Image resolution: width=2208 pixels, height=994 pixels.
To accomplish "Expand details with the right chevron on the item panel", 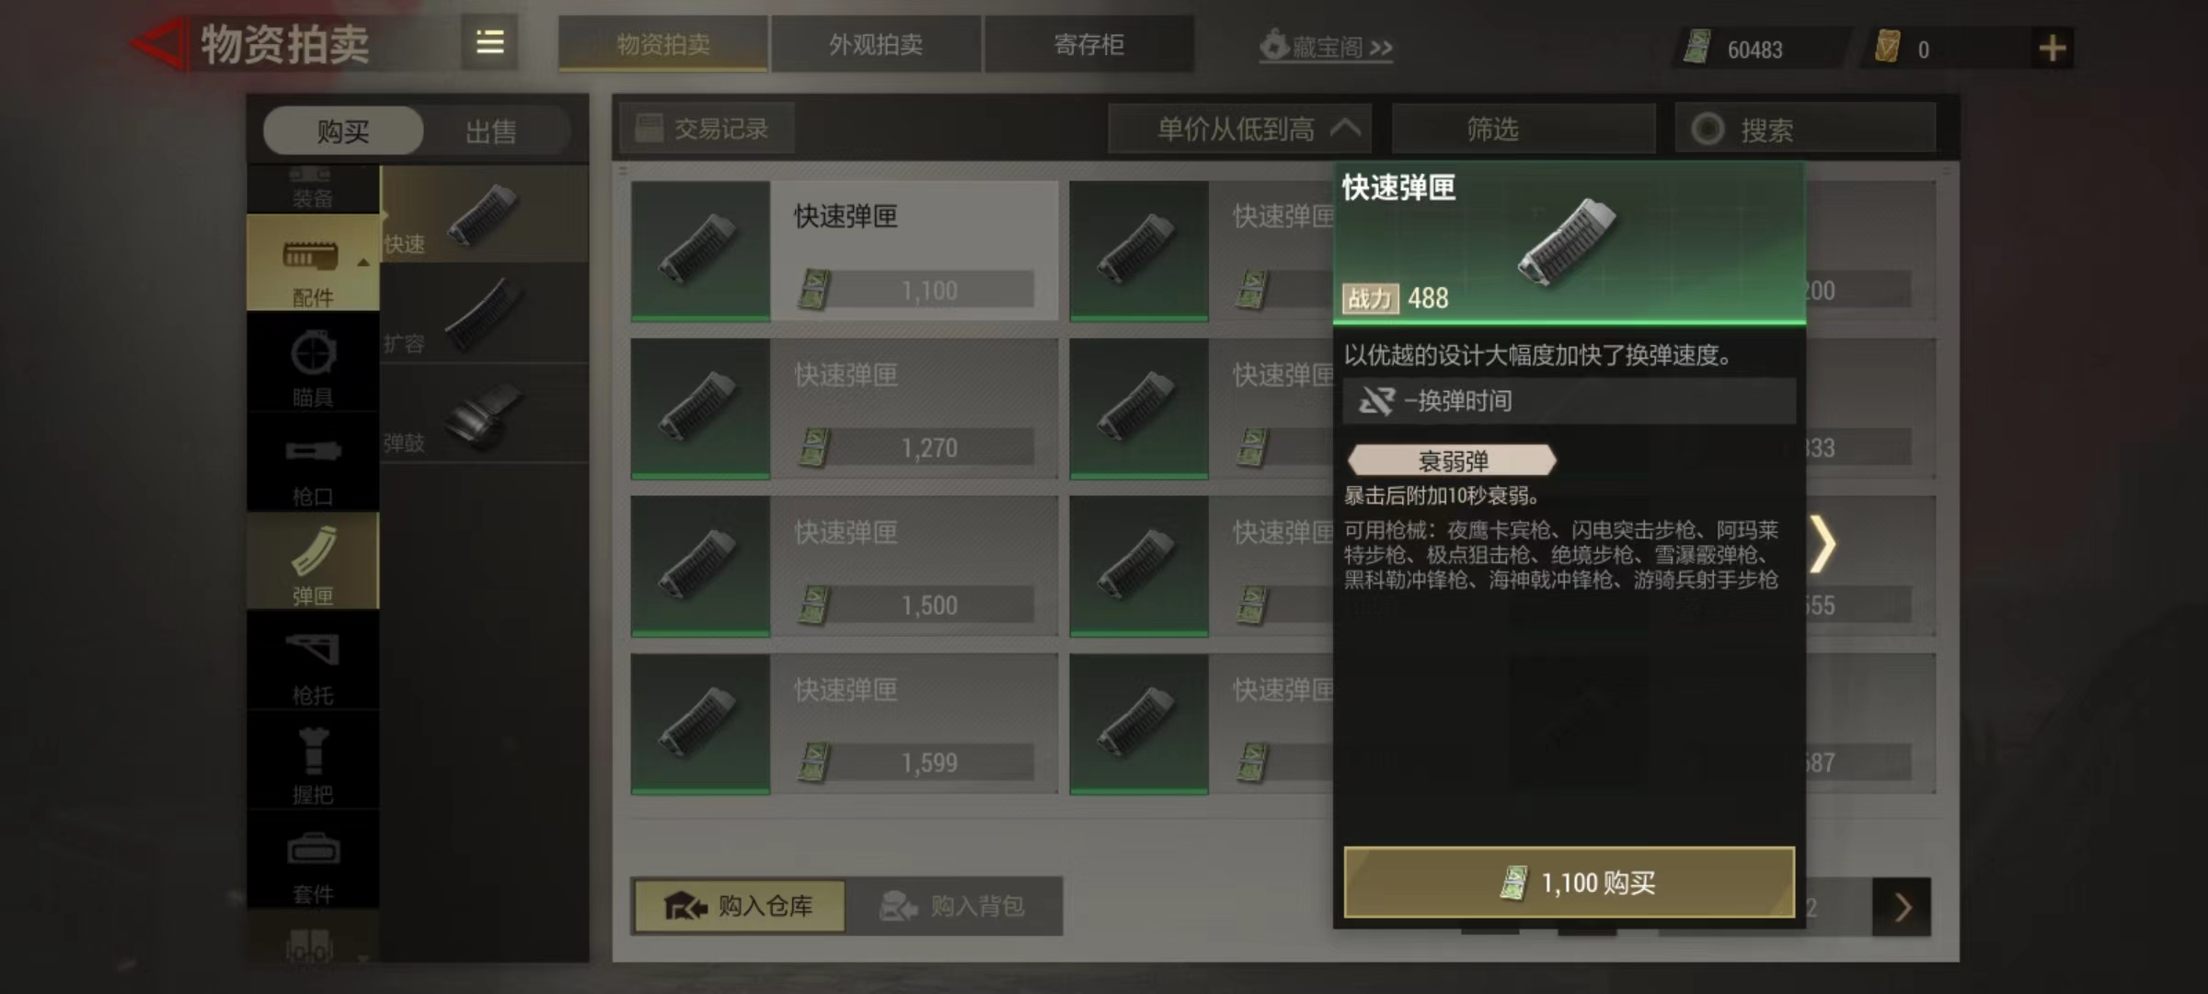I will tap(1822, 544).
